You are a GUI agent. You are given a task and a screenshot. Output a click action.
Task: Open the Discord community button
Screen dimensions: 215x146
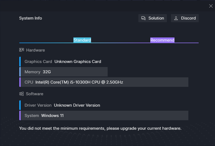(x=185, y=18)
